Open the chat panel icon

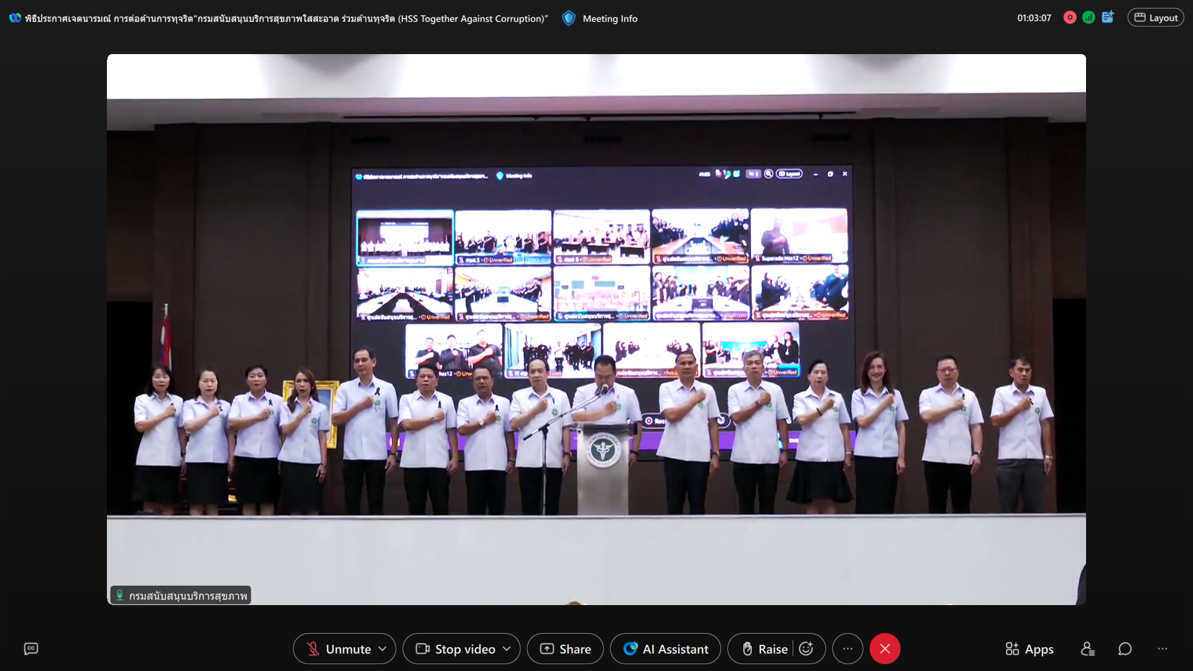[x=1125, y=649]
